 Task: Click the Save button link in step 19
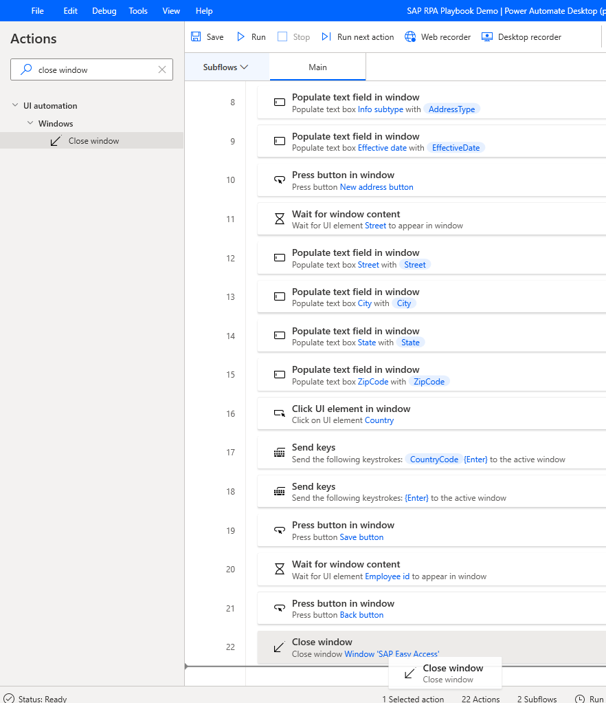(361, 537)
